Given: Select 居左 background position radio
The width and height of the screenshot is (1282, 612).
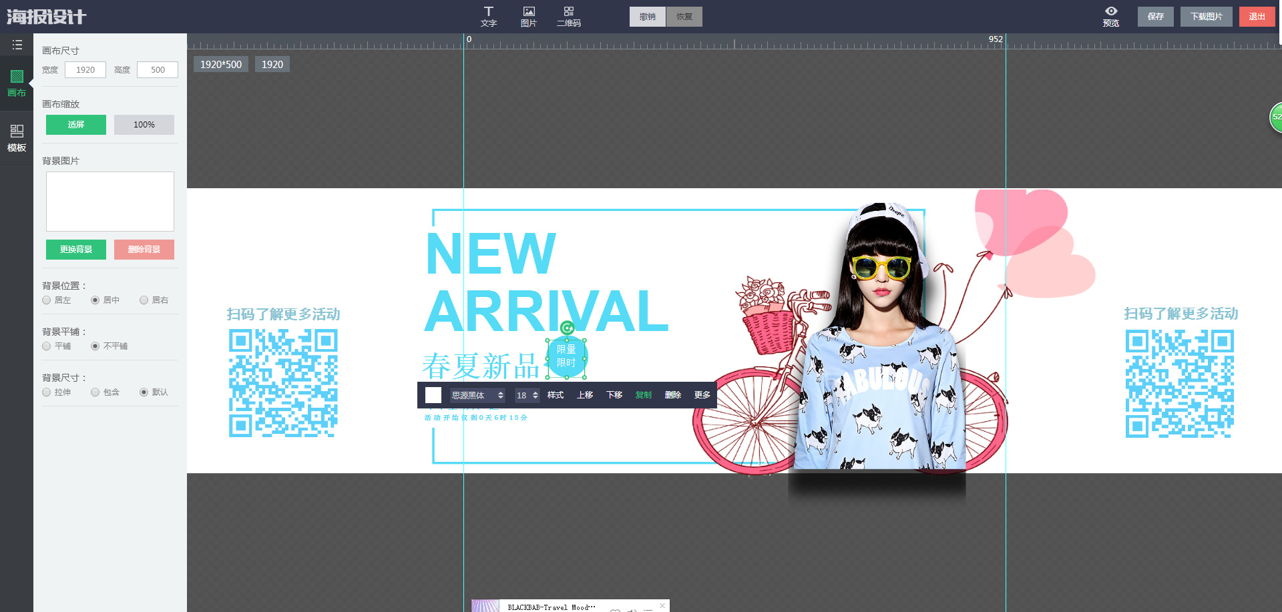Looking at the screenshot, I should click(47, 300).
